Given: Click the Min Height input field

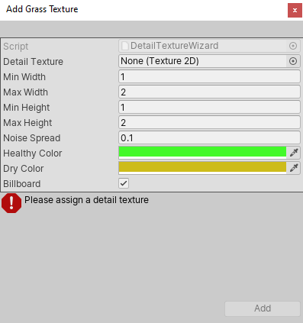Looking at the screenshot, I should 209,107.
